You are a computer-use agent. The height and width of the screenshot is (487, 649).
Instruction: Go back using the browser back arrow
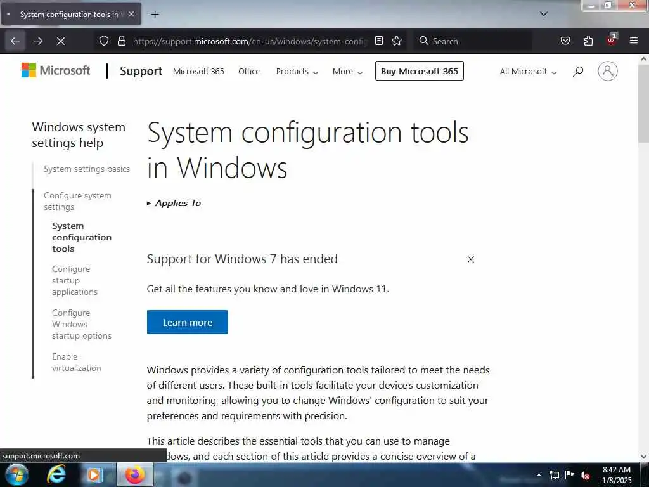[15, 41]
